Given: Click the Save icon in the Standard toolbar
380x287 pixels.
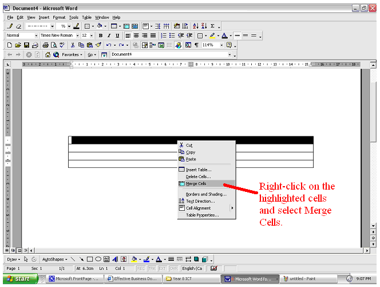Looking at the screenshot, I should [26, 45].
